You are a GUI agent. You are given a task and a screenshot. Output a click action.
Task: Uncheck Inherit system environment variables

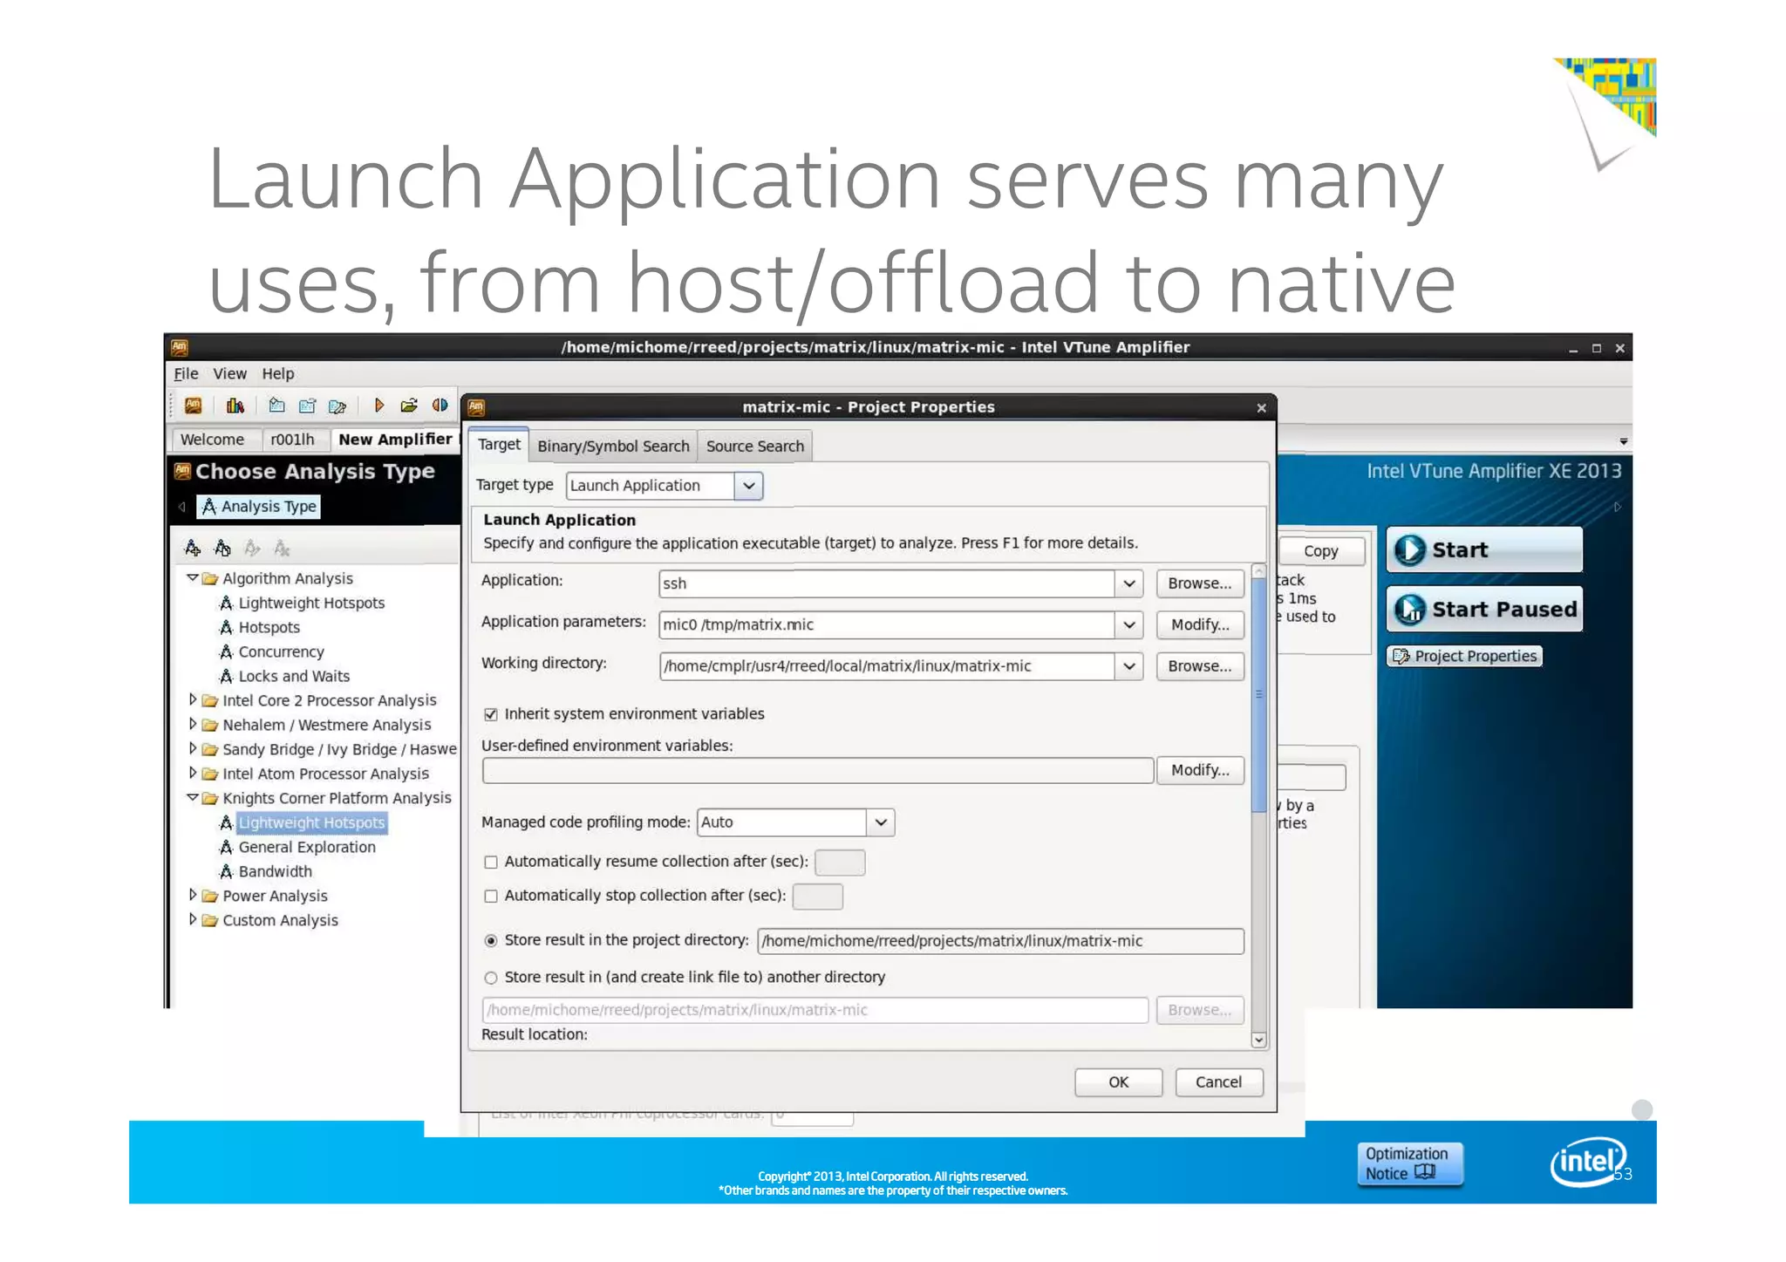[x=491, y=714]
